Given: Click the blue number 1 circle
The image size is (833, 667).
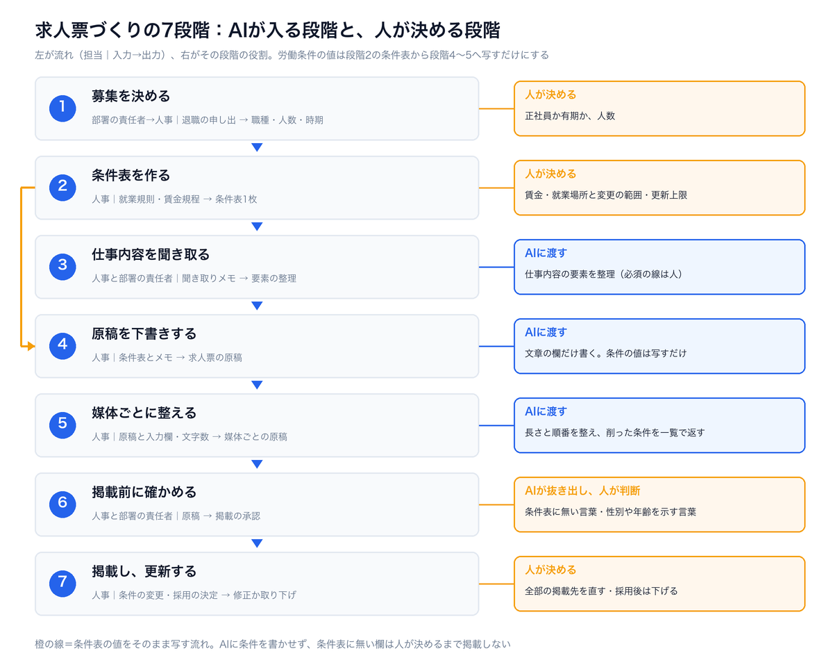Looking at the screenshot, I should pos(62,108).
